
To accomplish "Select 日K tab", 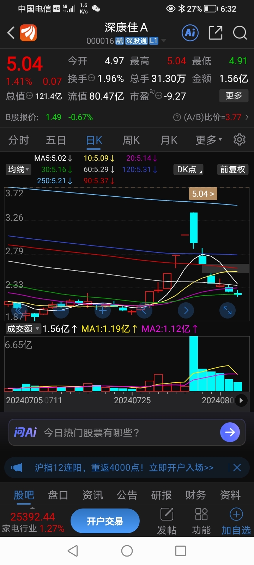I will [x=94, y=140].
